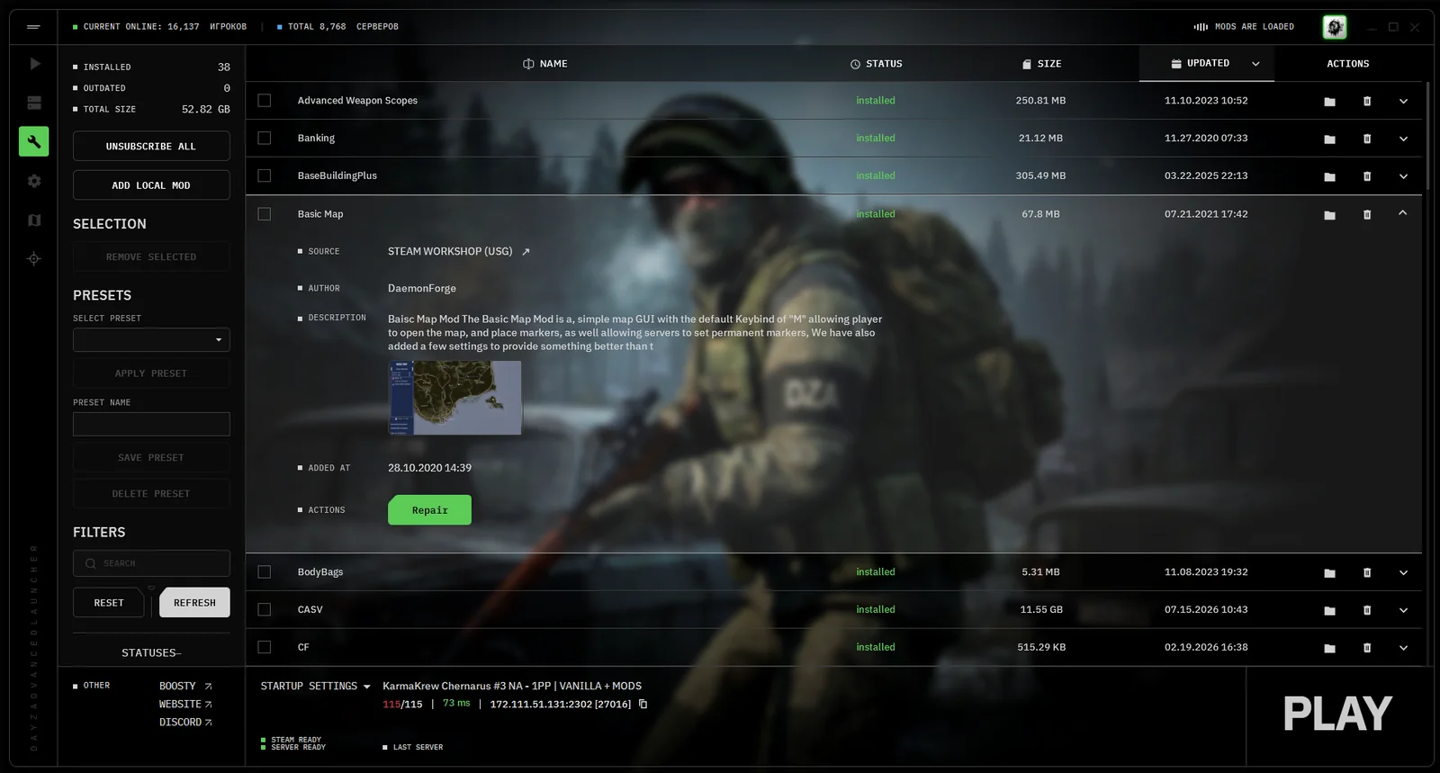This screenshot has width=1440, height=773.
Task: Expand CASV mod details
Action: 1403,611
